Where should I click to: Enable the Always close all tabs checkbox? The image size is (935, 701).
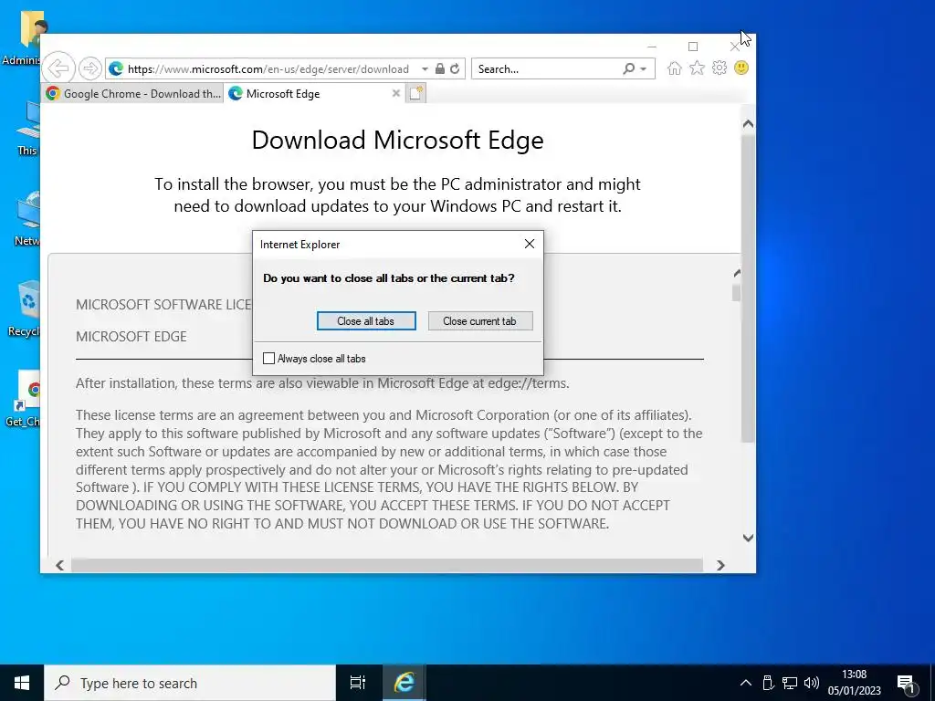[269, 358]
